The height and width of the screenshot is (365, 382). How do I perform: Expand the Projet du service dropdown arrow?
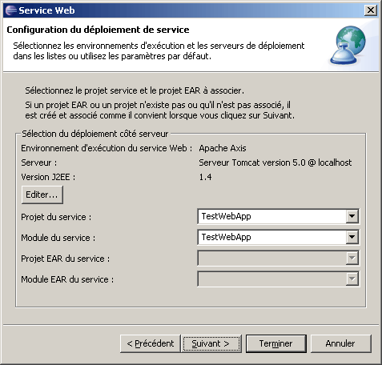point(352,216)
